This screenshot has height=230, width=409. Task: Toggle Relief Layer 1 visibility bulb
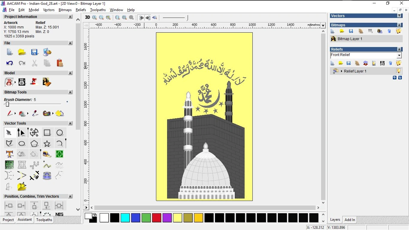[x=399, y=71]
